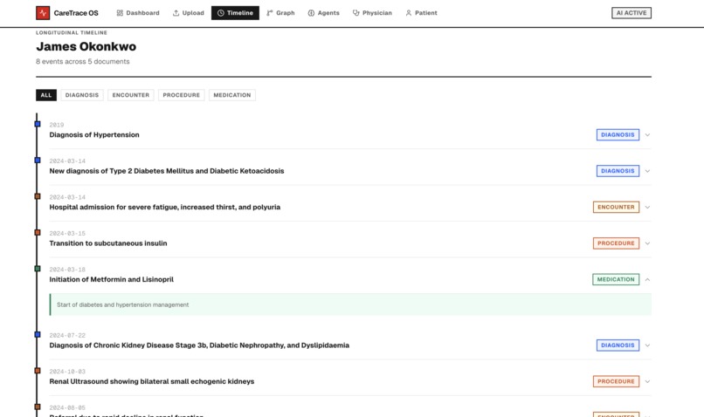The width and height of the screenshot is (704, 417).
Task: Filter timeline by MEDICATION
Action: click(232, 95)
